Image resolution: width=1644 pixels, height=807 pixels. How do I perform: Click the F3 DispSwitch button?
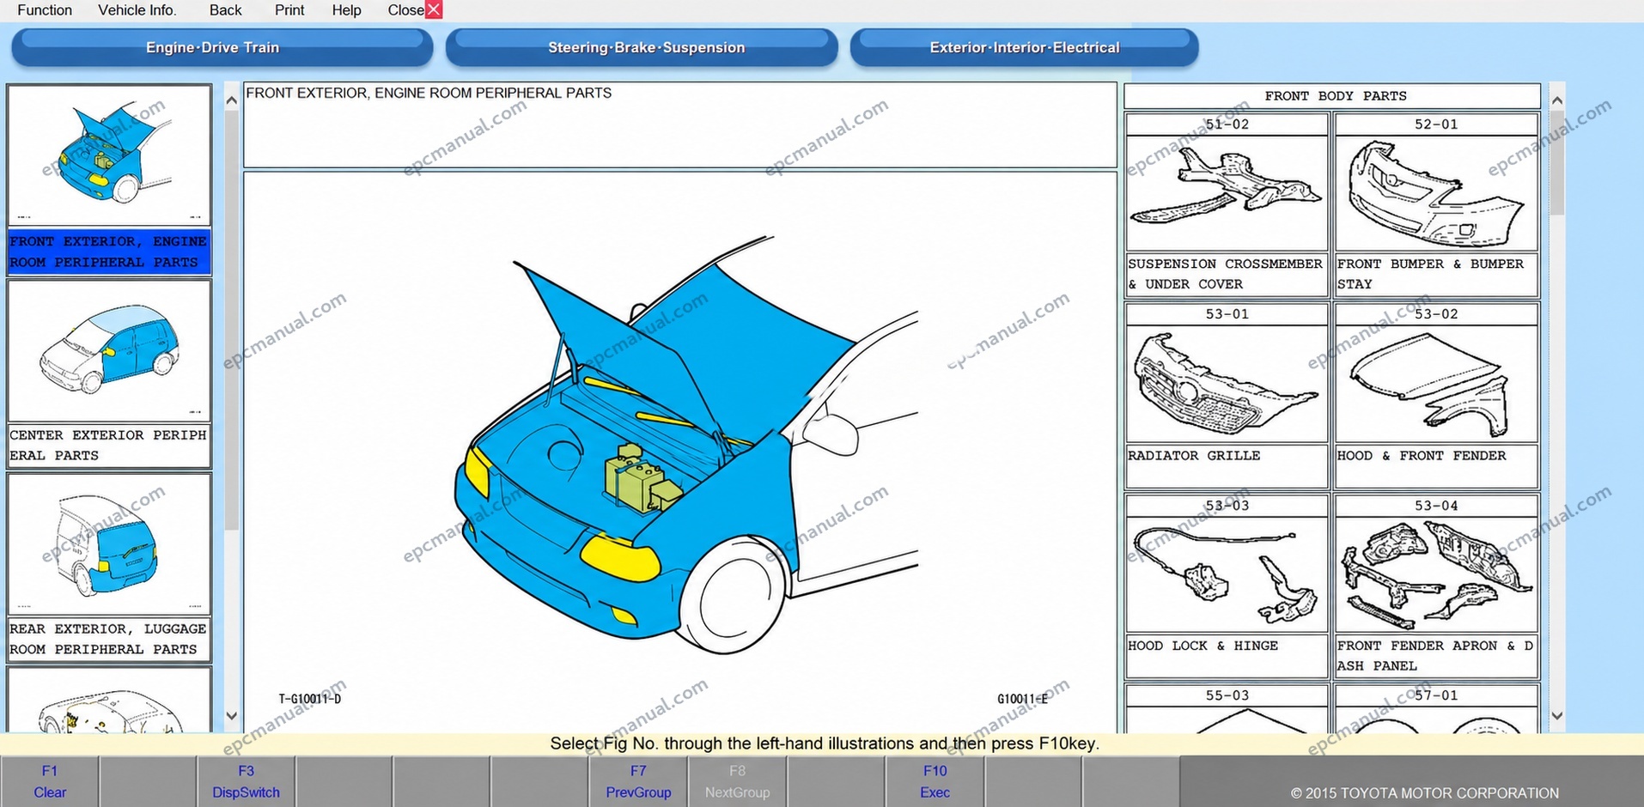246,781
